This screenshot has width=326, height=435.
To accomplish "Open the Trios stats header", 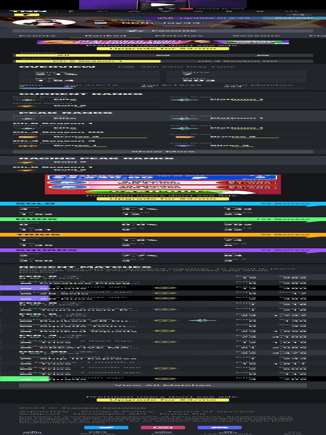I will coord(163,234).
